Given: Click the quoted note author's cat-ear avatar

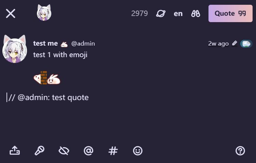Looking at the screenshot, I should [x=14, y=49].
